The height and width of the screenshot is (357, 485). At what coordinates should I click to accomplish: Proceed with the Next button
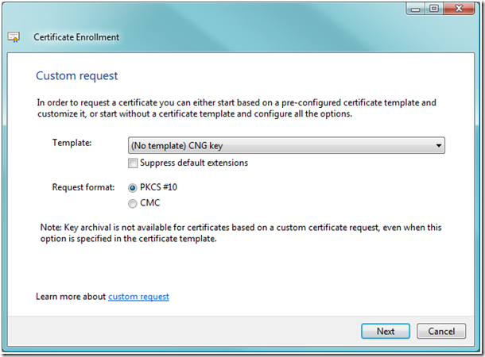pos(386,331)
